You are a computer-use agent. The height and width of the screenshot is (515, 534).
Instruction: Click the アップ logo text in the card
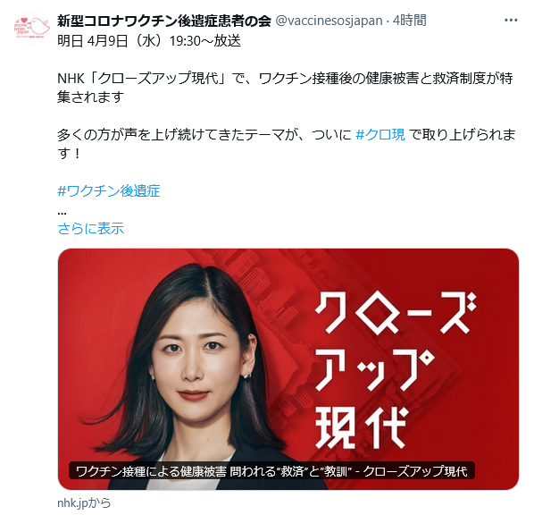click(374, 371)
